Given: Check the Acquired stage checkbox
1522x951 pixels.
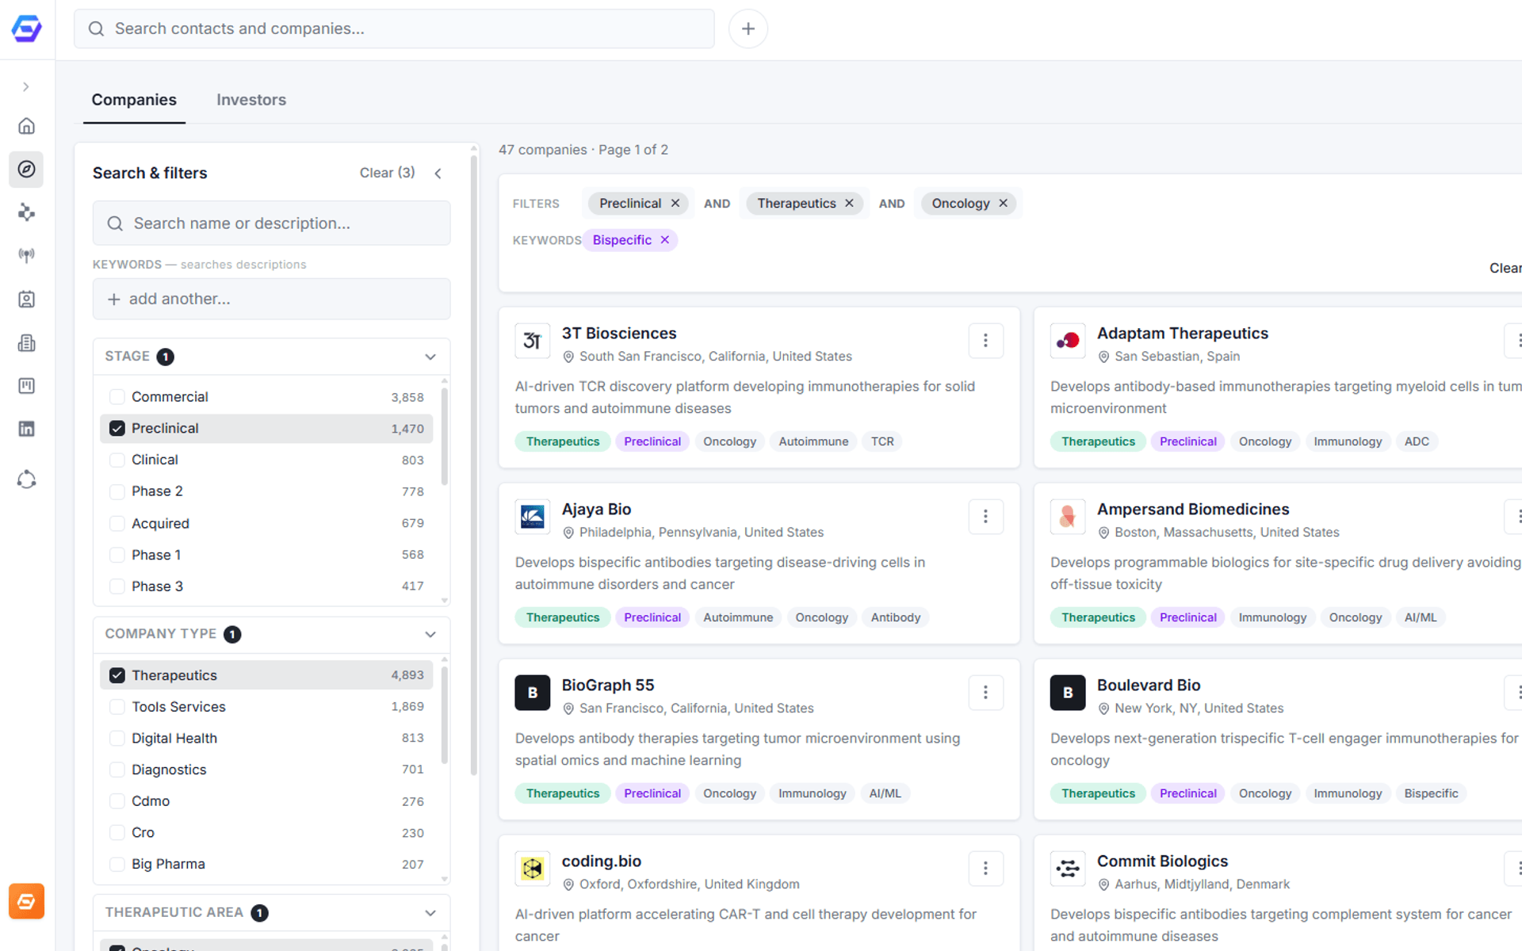Looking at the screenshot, I should pos(117,523).
